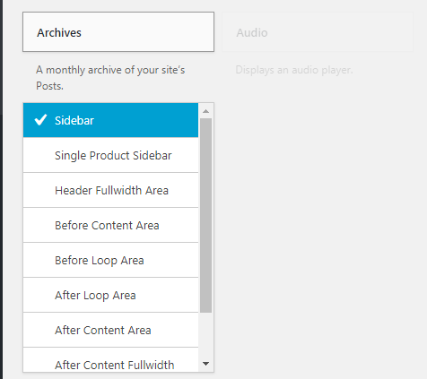Click the scroll up arrow of the list
This screenshot has width=427, height=379.
tap(205, 111)
